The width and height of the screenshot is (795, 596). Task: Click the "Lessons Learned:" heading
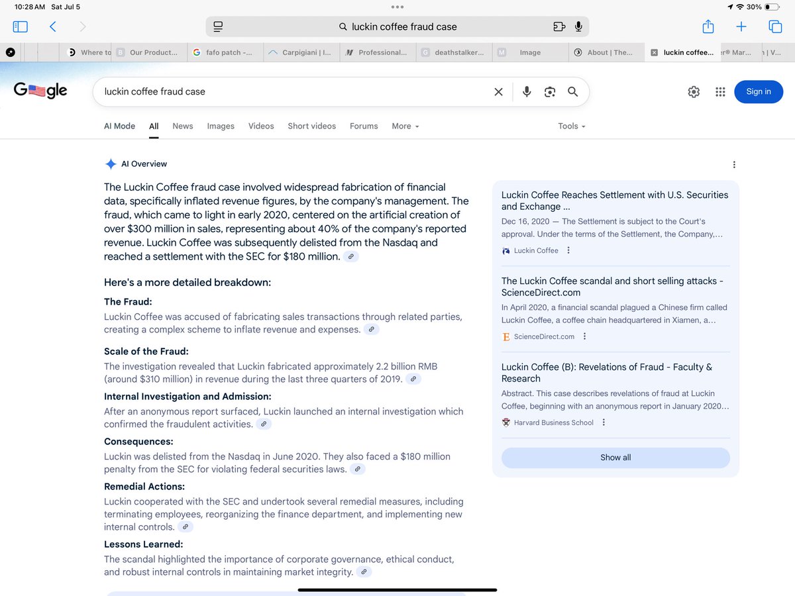(x=143, y=544)
